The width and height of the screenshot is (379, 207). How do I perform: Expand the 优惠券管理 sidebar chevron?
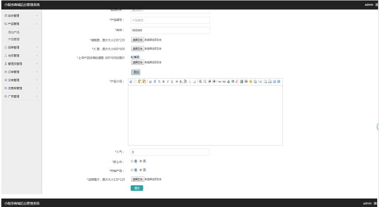click(x=37, y=88)
